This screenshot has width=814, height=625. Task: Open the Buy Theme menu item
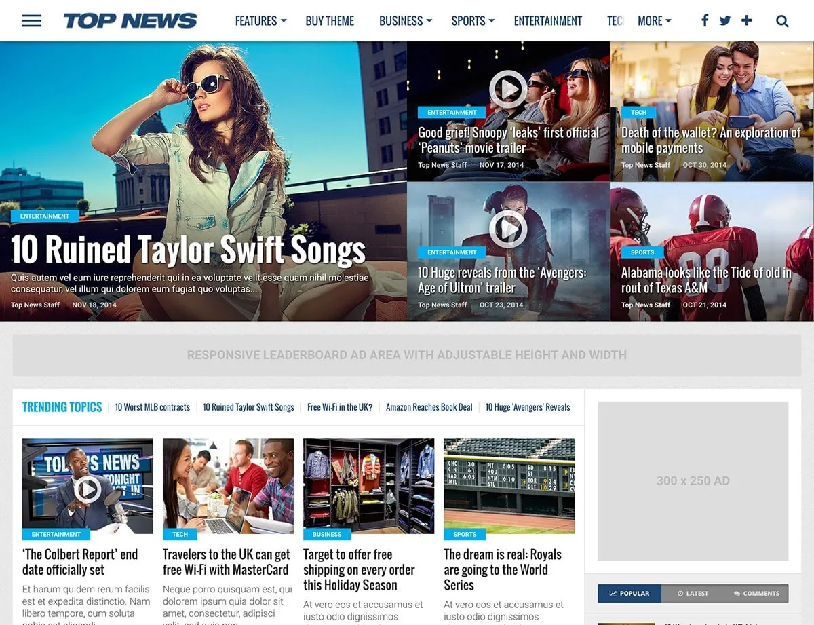pos(330,21)
